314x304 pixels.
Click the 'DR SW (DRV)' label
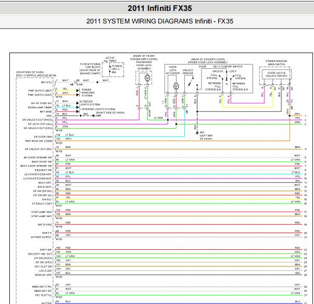(44, 262)
